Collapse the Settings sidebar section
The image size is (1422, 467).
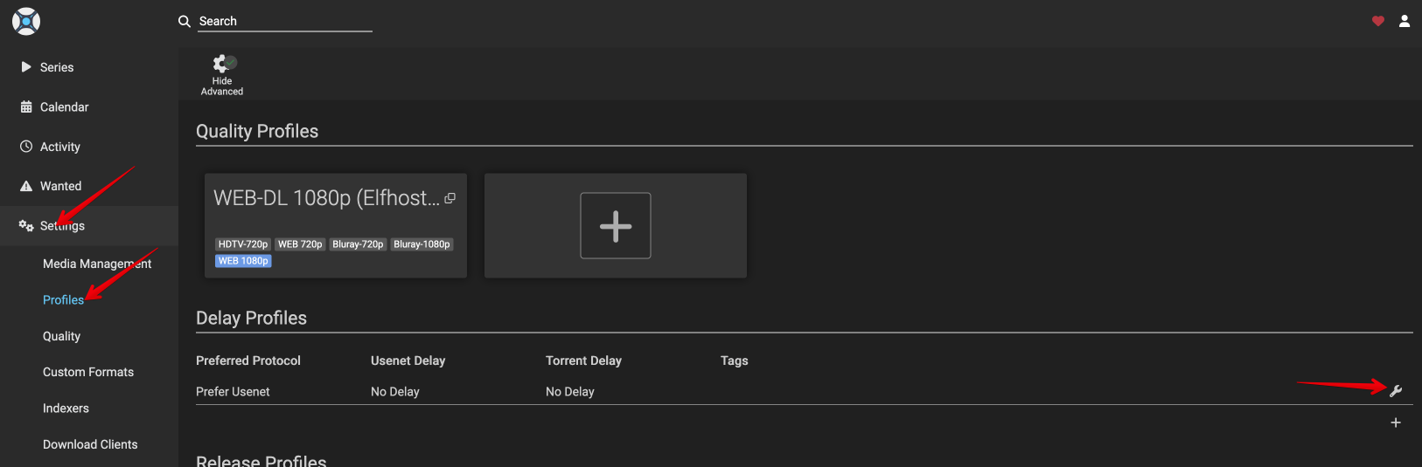point(62,226)
